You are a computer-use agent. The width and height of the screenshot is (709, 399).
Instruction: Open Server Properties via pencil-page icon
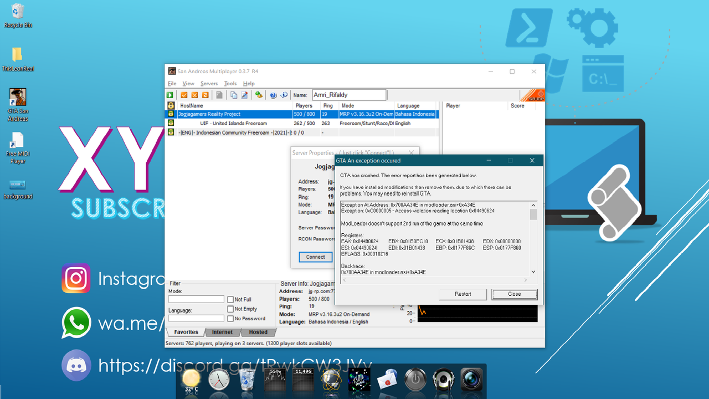[244, 95]
